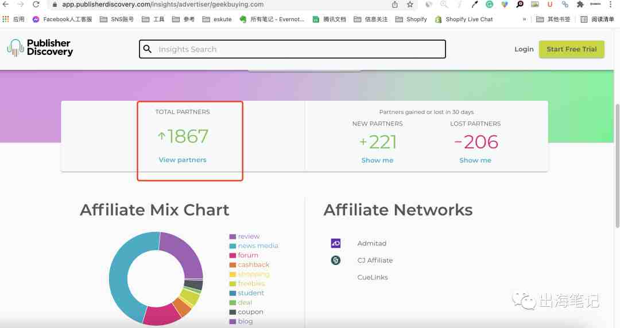Select the CueLinks network name
The height and width of the screenshot is (328, 620).
pyautogui.click(x=373, y=277)
